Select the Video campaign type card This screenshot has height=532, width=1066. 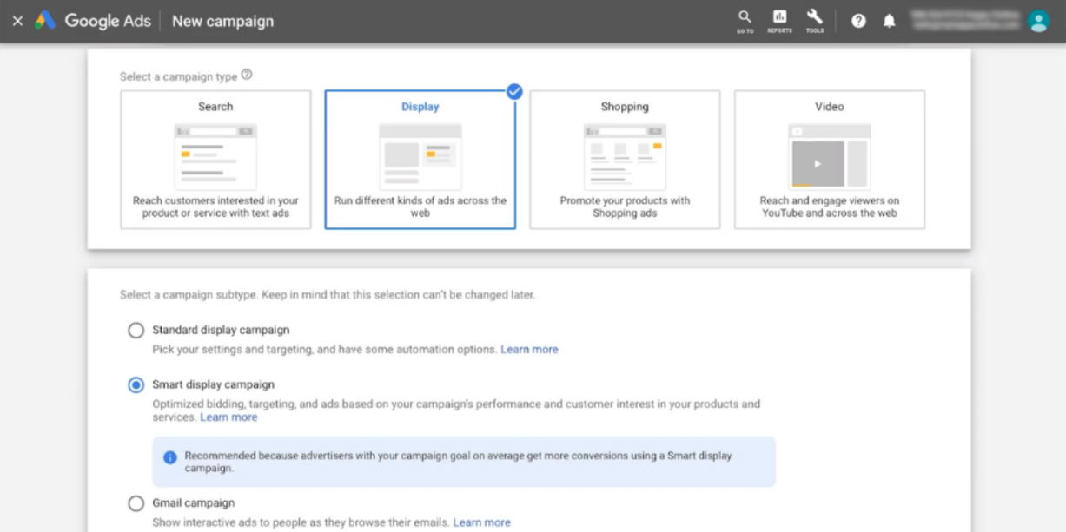[830, 160]
